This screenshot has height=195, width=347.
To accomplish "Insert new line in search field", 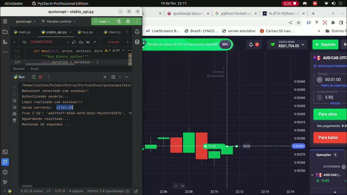I will coord(74,42).
